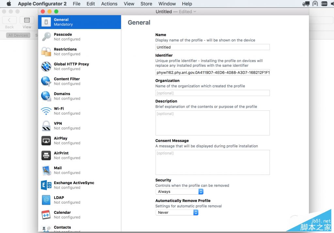The height and width of the screenshot is (233, 334).
Task: Open the View menu
Action: click(x=129, y=4)
